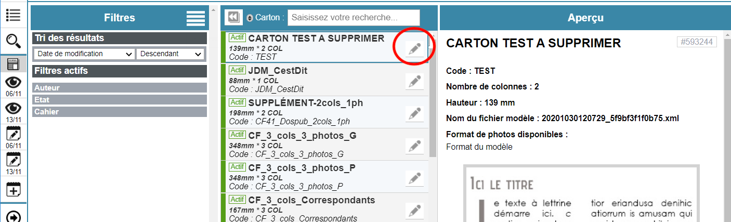Open the Descendant order dropdown
Image resolution: width=731 pixels, height=222 pixels.
[171, 54]
